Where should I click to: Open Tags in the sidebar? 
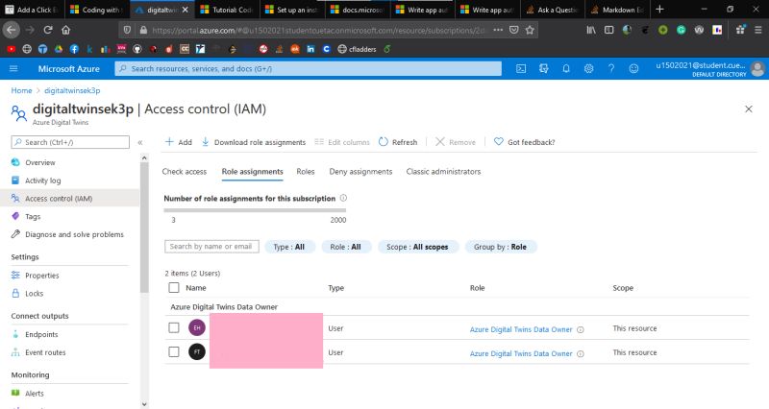[33, 216]
